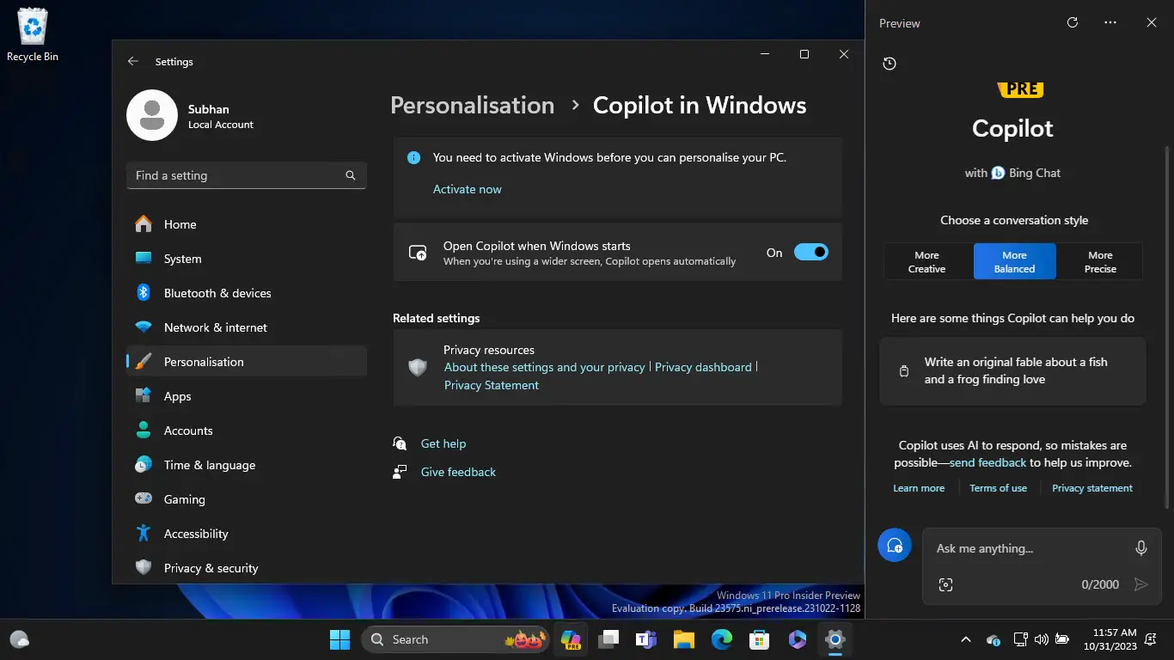Click Give feedback link
This screenshot has height=660, width=1174.
458,472
